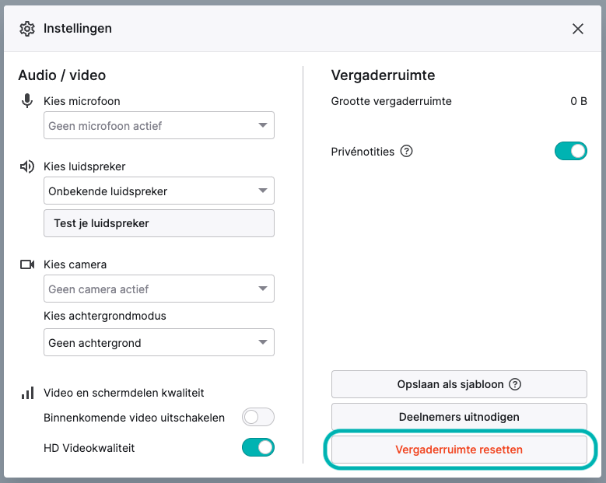Toggle the Privénotities switch off
The height and width of the screenshot is (483, 606).
point(571,151)
